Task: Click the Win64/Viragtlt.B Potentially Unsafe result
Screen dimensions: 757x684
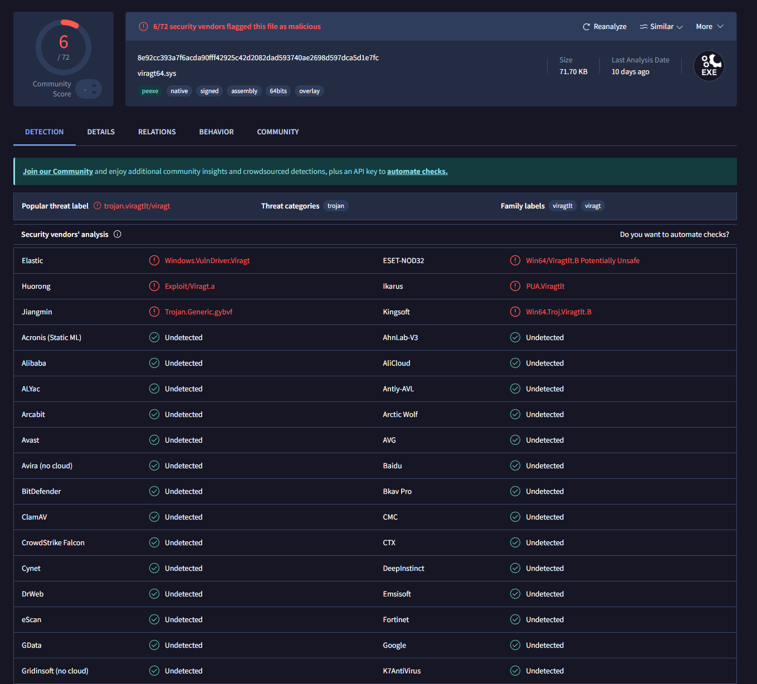Action: point(583,261)
